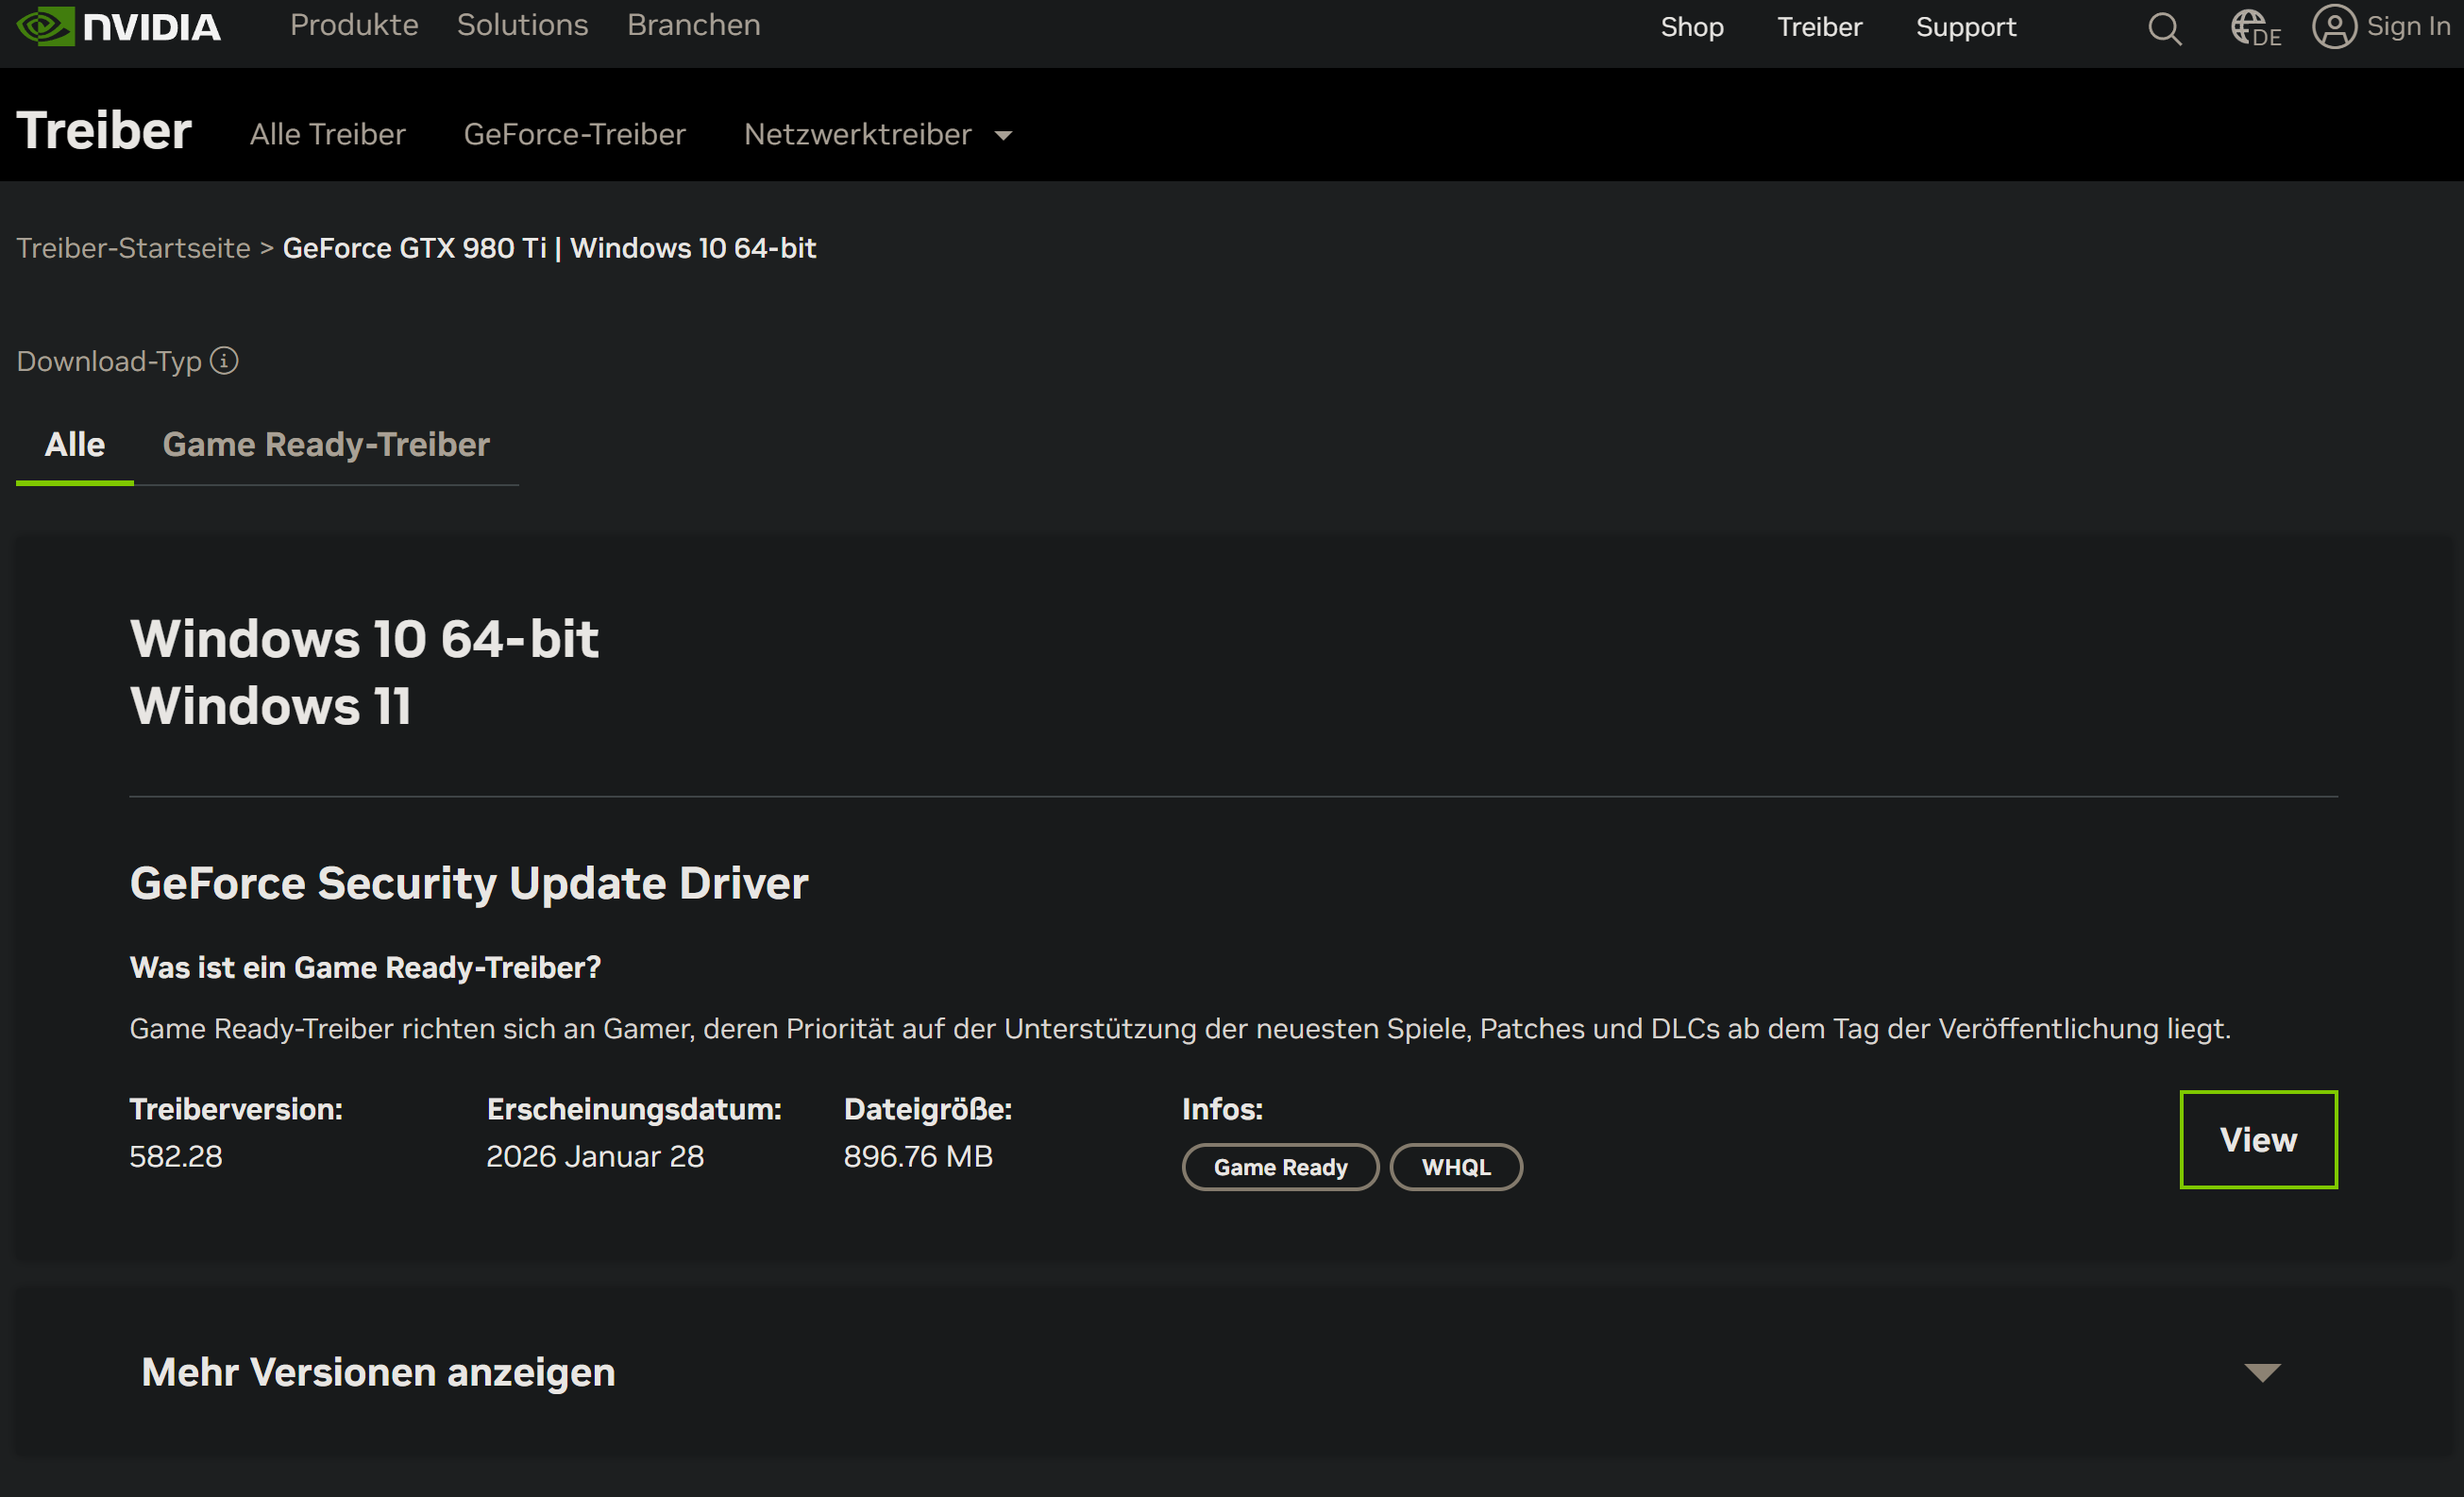Open the Produkte menu
This screenshot has width=2464, height=1497.
point(354,25)
